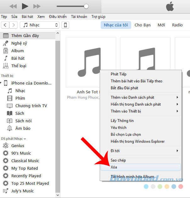Switch to the Mới tab
The height and width of the screenshot is (198, 190).
[x=161, y=25]
